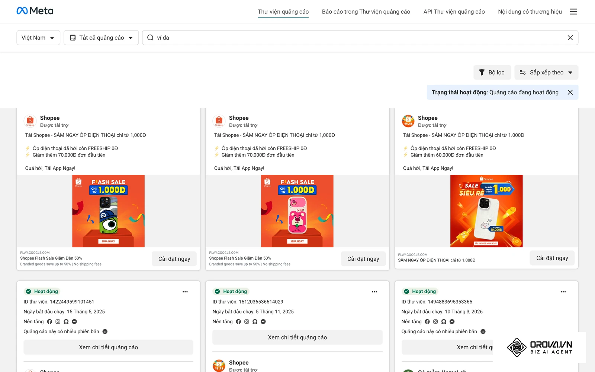Open the Việt Nam country dropdown
This screenshot has height=372, width=595.
(x=38, y=38)
